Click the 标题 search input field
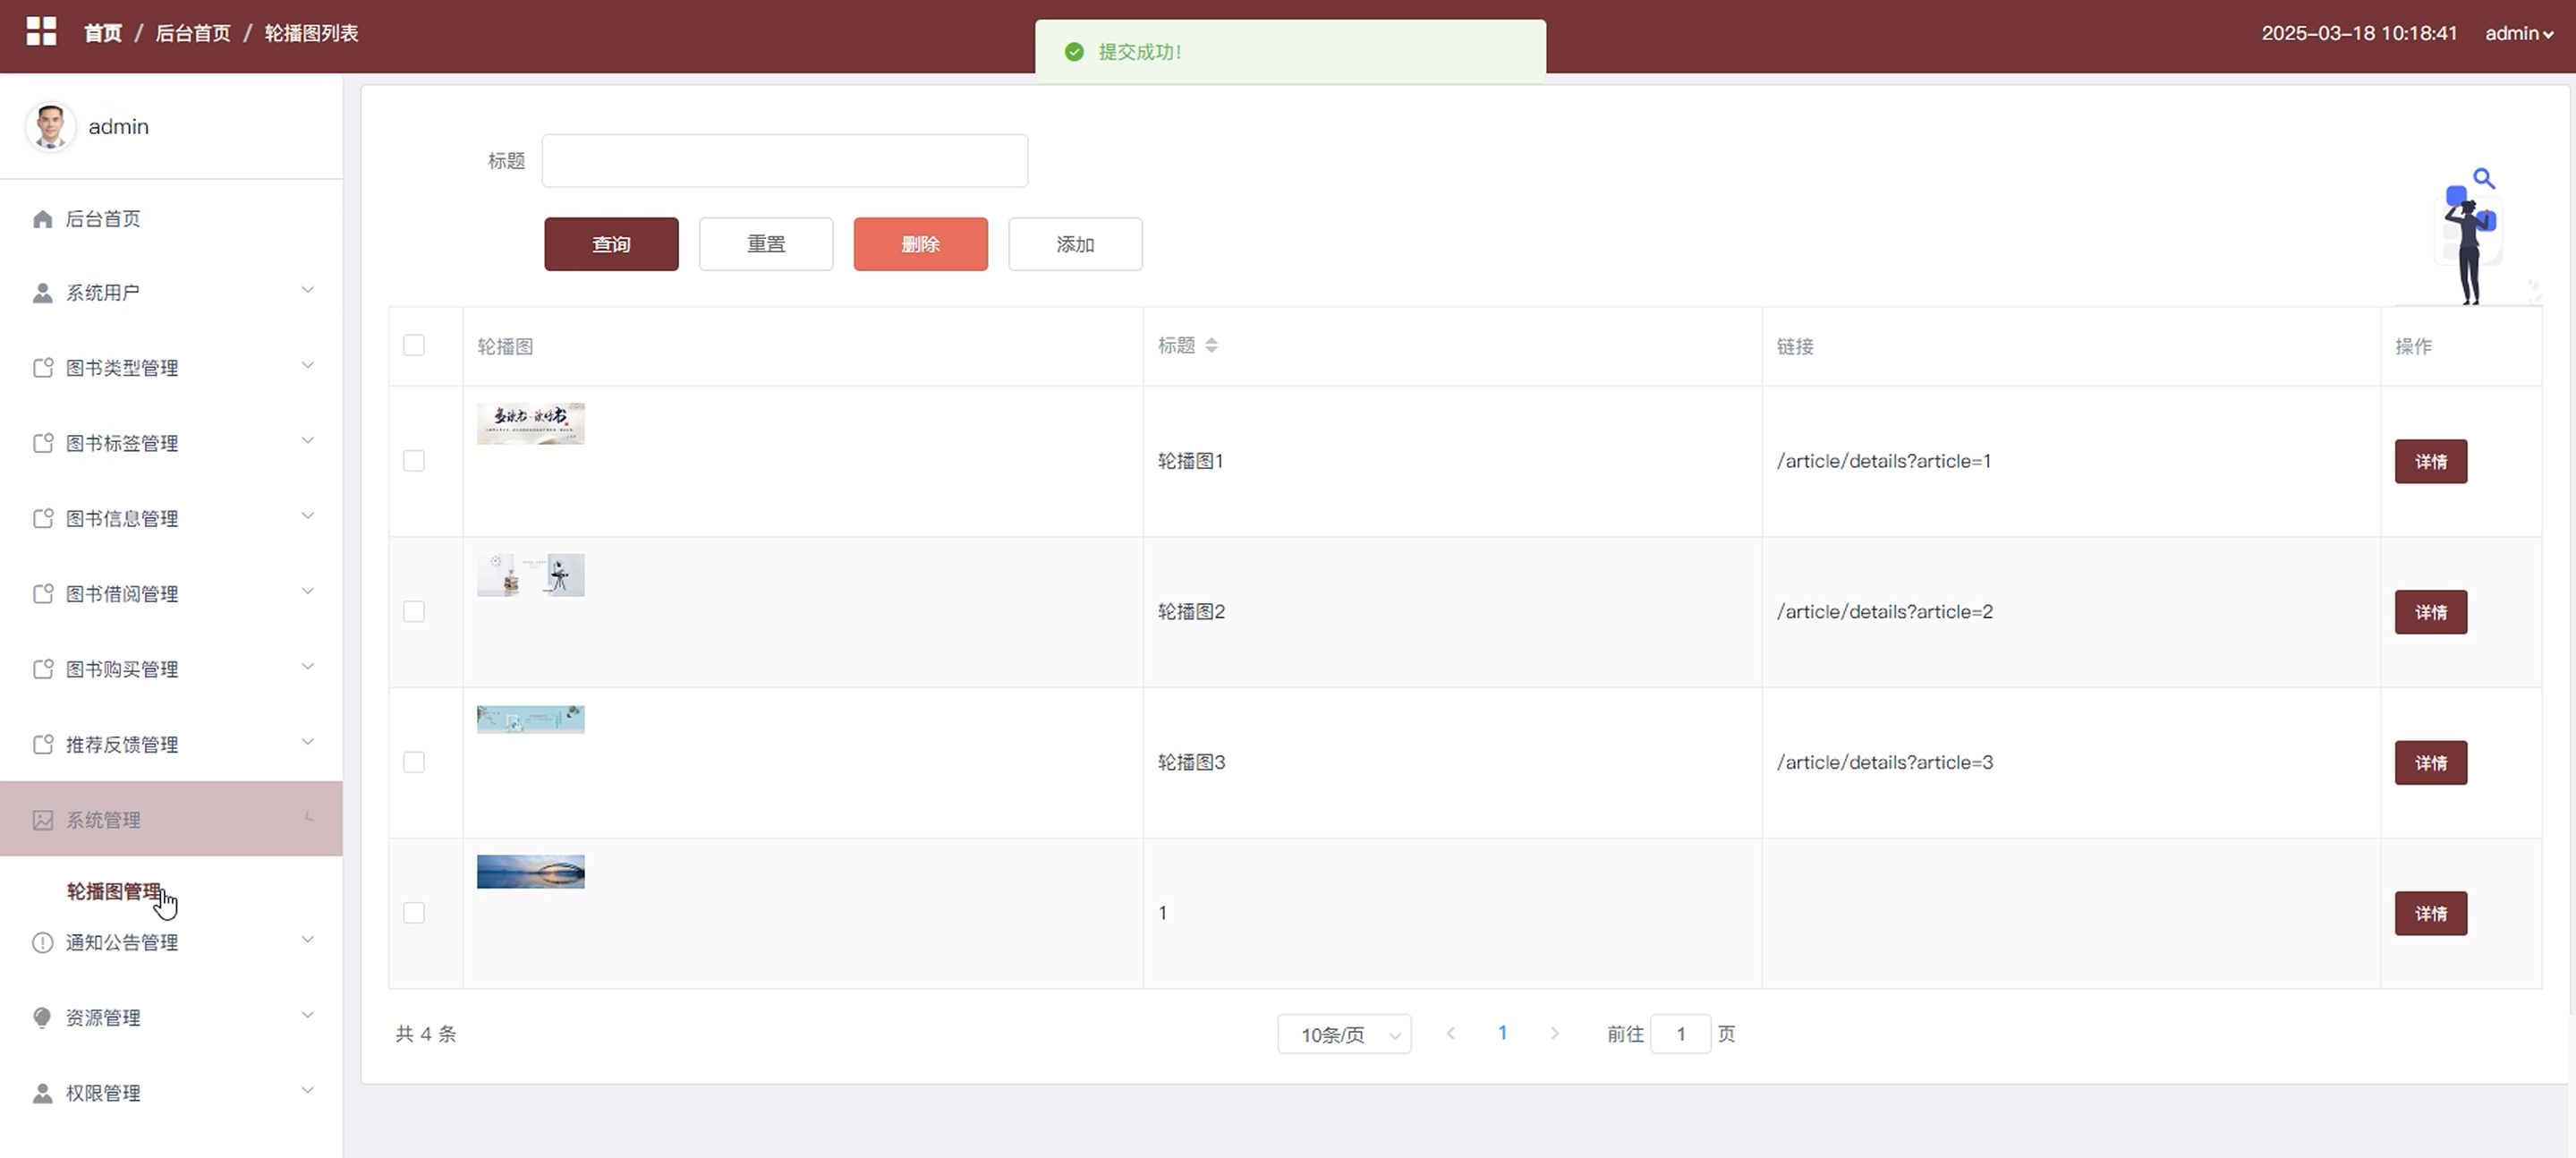Screen dimensions: 2576x1158 [784, 161]
